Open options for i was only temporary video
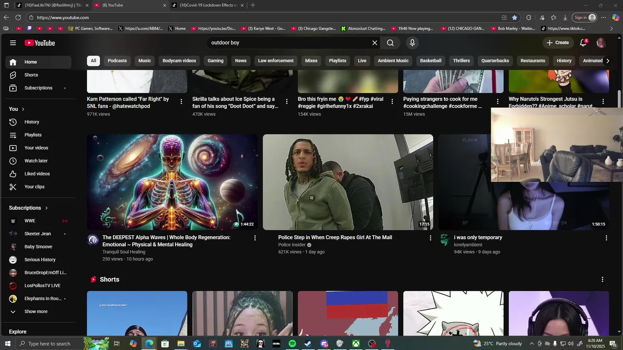This screenshot has height=350, width=623. pos(606,238)
